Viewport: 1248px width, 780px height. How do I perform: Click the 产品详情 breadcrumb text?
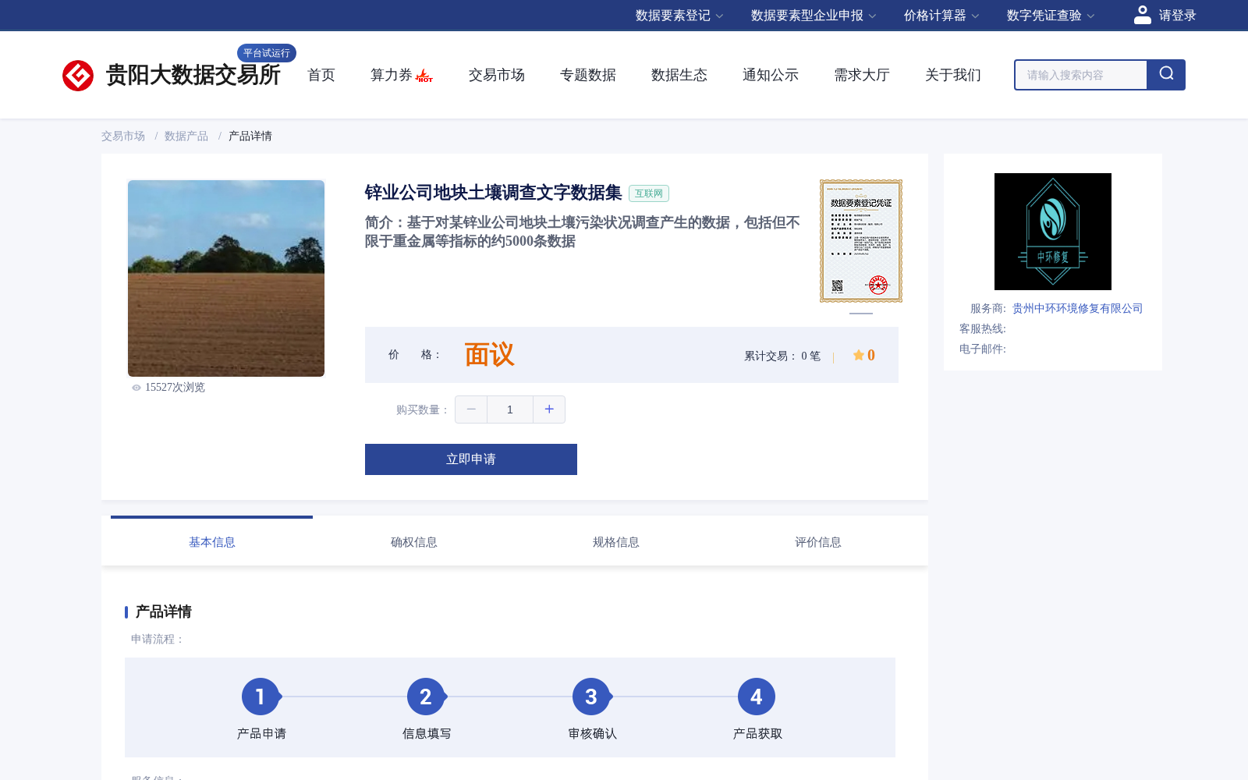coord(250,136)
